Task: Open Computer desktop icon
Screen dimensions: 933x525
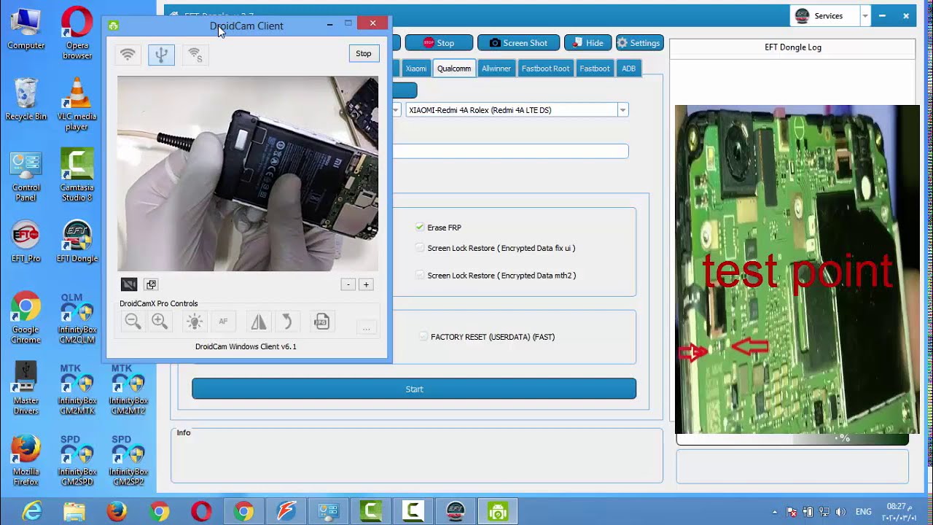Action: 26,28
